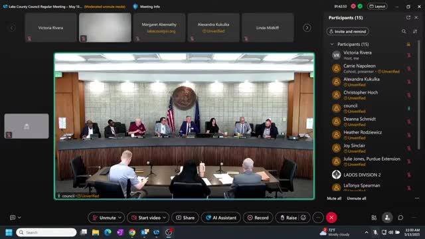Go to previous participant thumbnails page

coord(12,28)
